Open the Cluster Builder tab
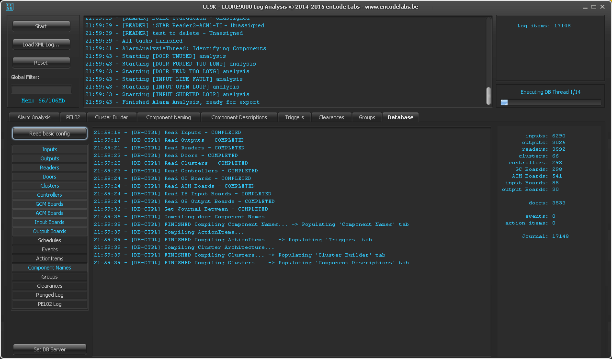The image size is (612, 359). click(112, 117)
